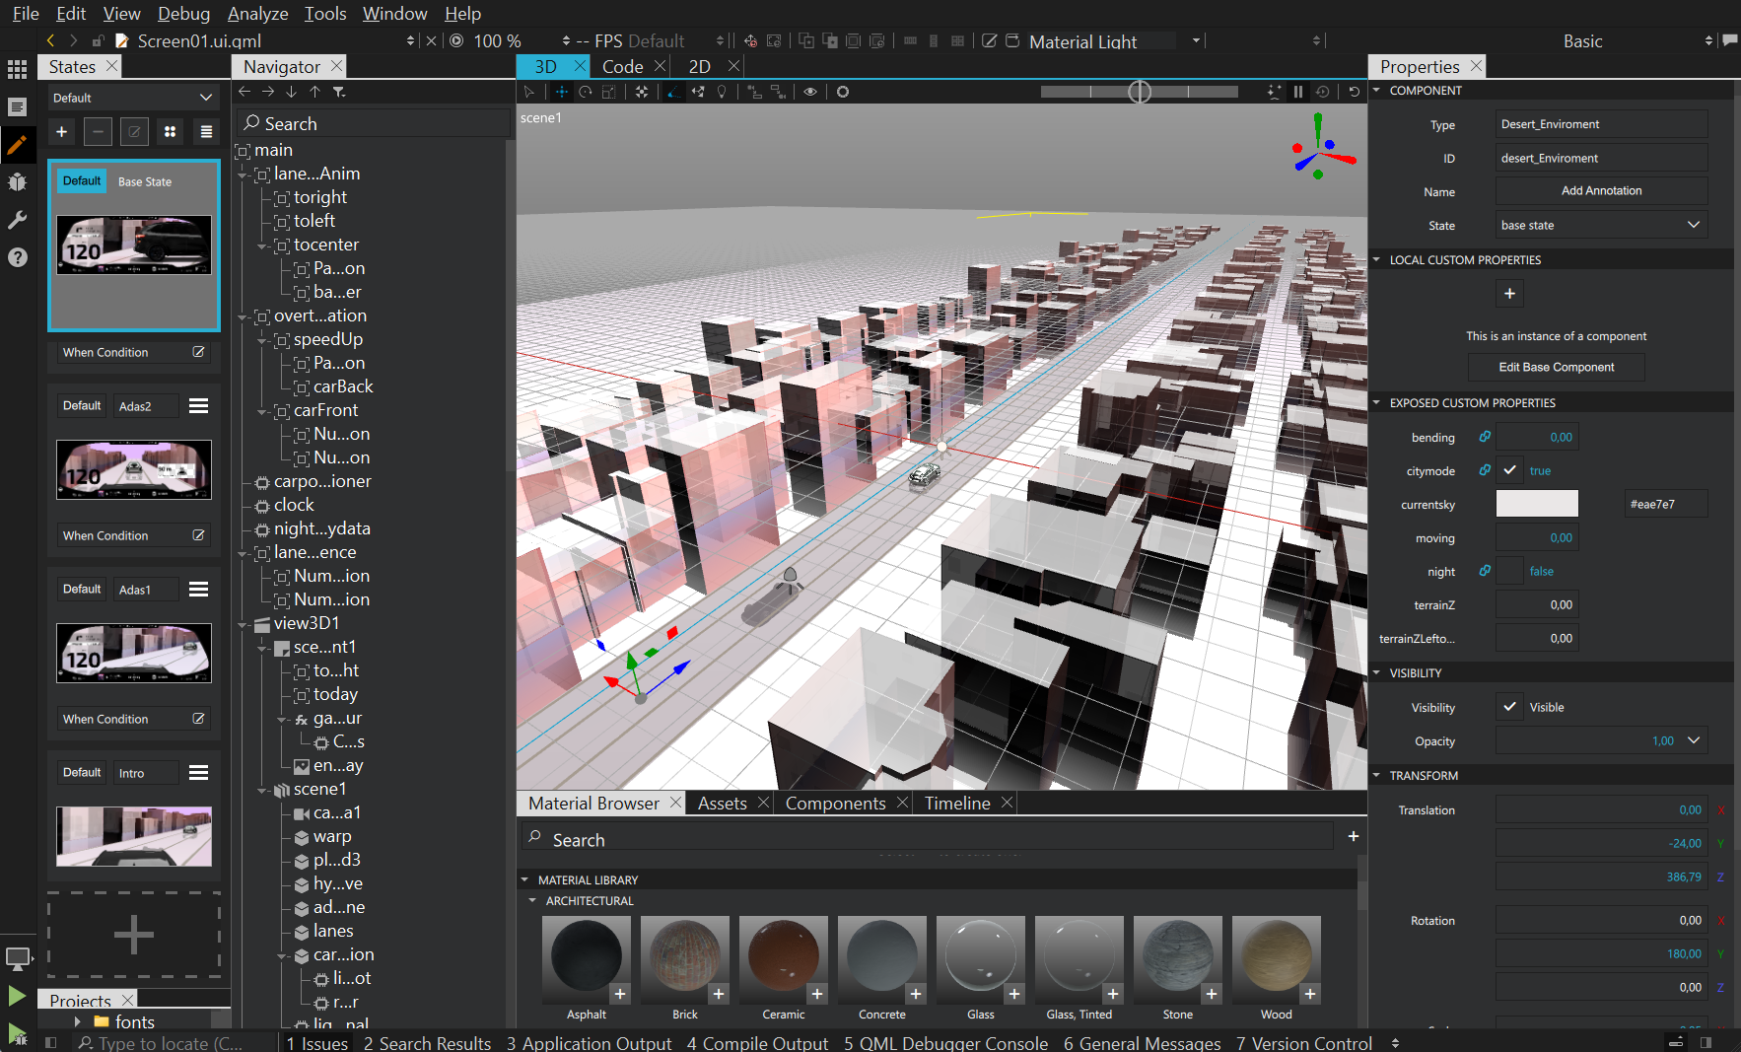1741x1052 pixels.
Task: Click the eye visibility icon in 3D toolbar
Action: [x=810, y=92]
